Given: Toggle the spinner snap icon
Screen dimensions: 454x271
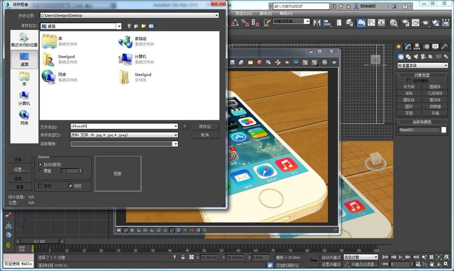Looking at the screenshot, I should (255, 22).
